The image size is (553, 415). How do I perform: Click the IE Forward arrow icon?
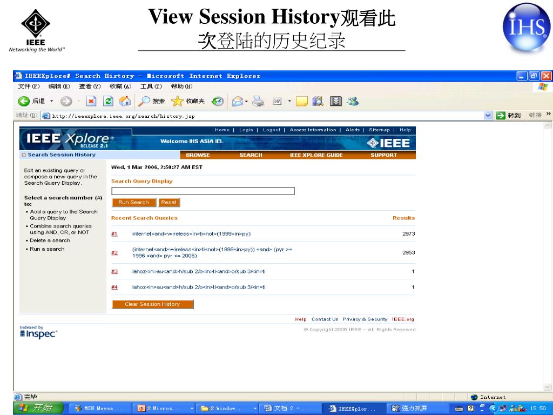coord(66,102)
